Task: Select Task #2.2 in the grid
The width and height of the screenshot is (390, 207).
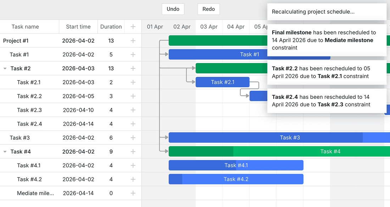Action: pos(29,96)
